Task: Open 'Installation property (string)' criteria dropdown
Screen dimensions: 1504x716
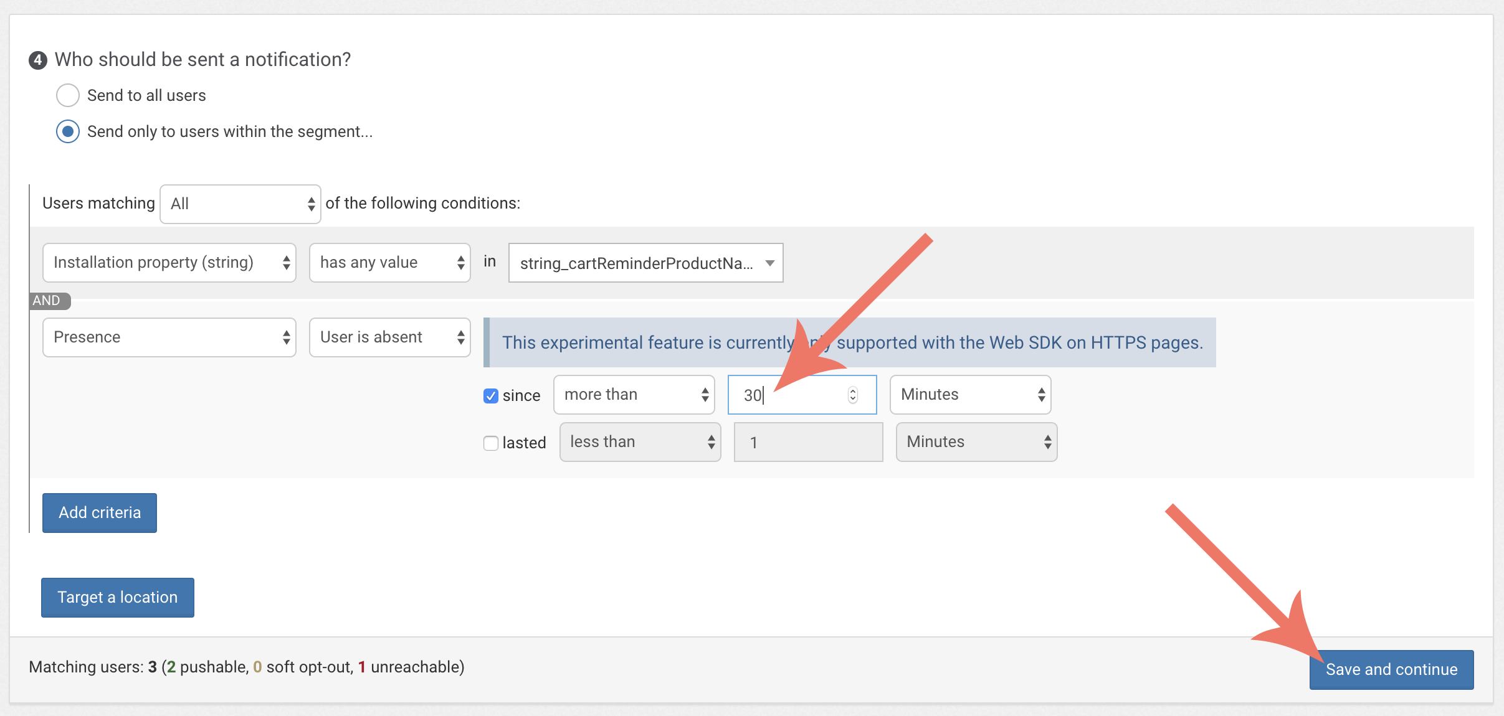Action: tap(169, 263)
